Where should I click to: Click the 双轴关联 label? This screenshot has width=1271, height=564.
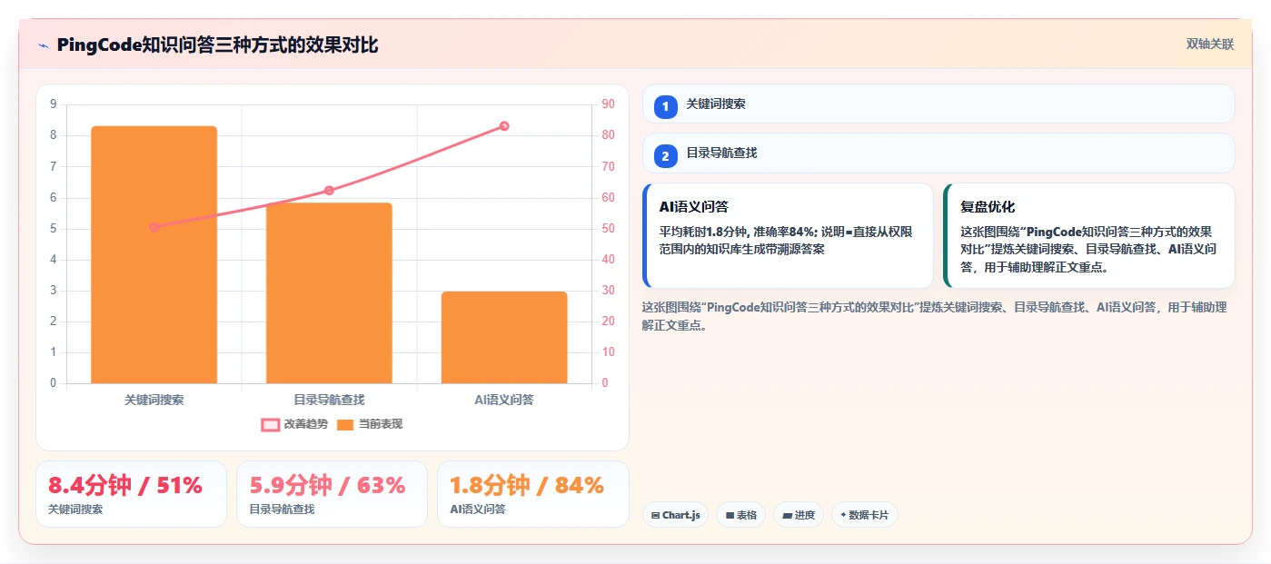tap(1210, 44)
